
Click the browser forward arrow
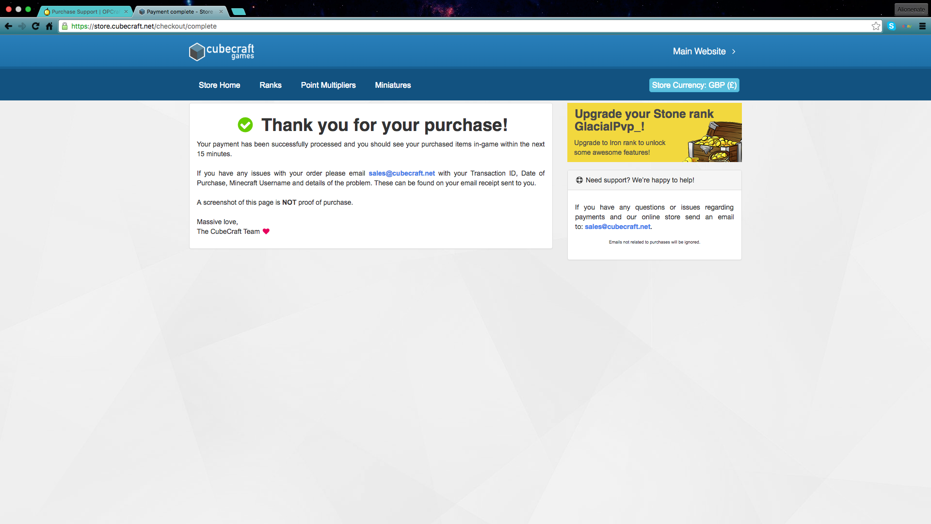coord(22,26)
